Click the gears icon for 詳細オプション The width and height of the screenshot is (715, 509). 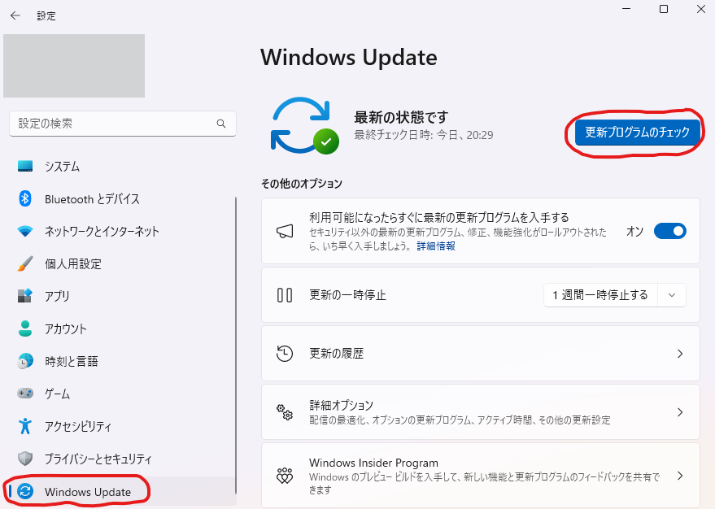tap(285, 412)
